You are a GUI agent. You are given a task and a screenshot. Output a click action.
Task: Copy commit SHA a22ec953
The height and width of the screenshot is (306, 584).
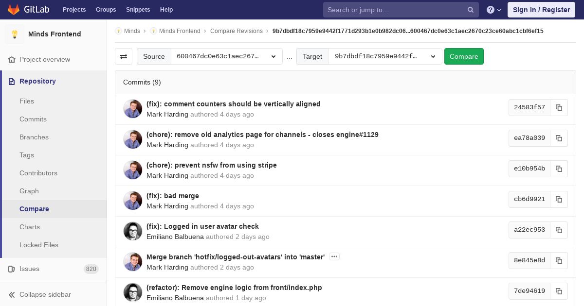[559, 230]
